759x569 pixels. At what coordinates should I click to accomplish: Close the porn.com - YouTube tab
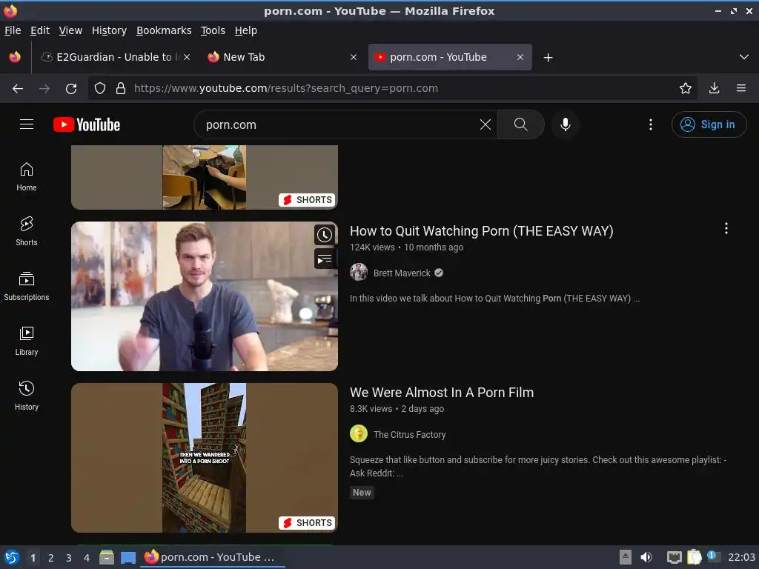pyautogui.click(x=520, y=57)
